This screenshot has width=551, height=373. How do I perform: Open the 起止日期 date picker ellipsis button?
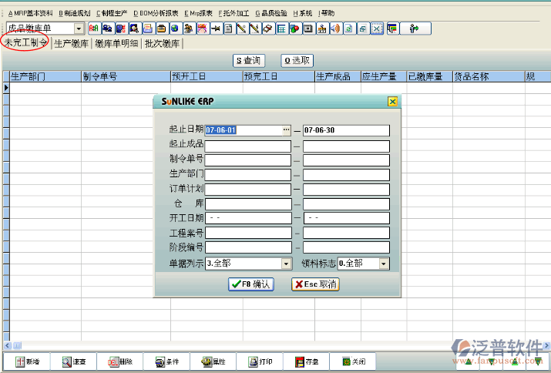[287, 130]
